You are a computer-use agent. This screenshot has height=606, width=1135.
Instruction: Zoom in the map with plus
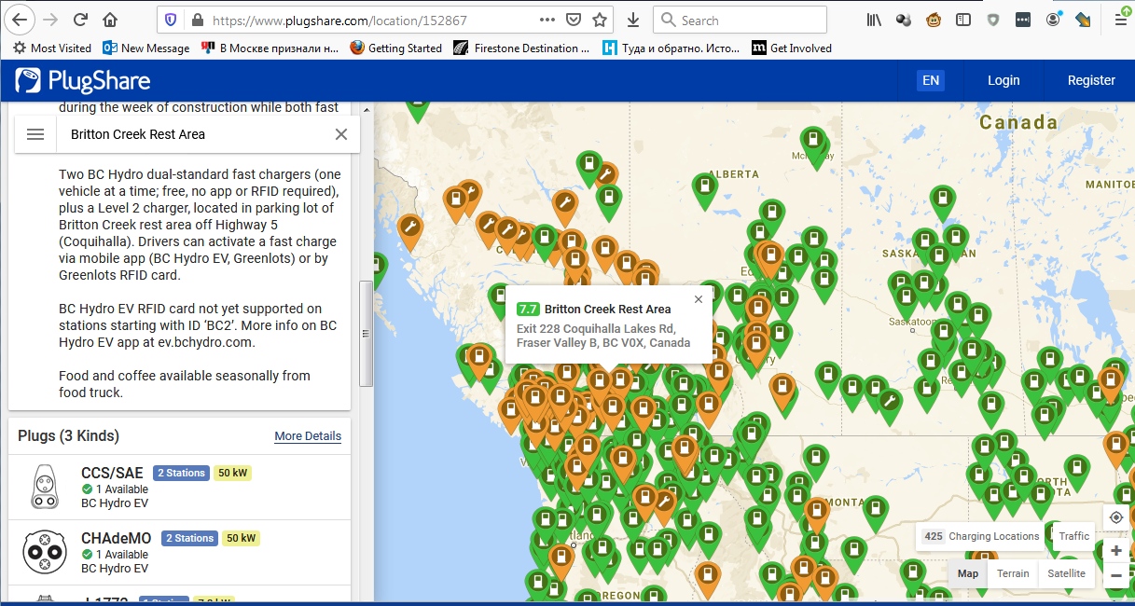pos(1116,551)
